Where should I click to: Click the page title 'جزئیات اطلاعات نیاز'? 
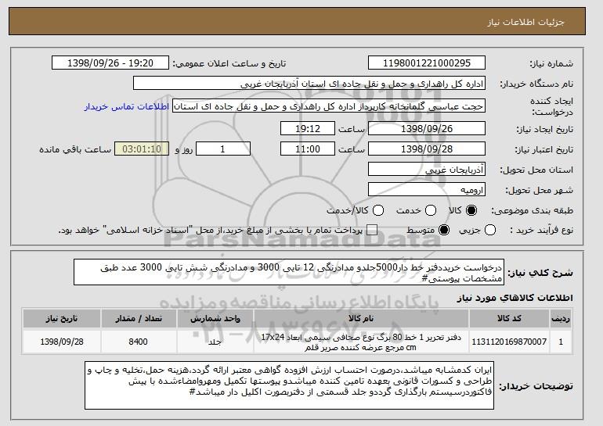click(525, 22)
